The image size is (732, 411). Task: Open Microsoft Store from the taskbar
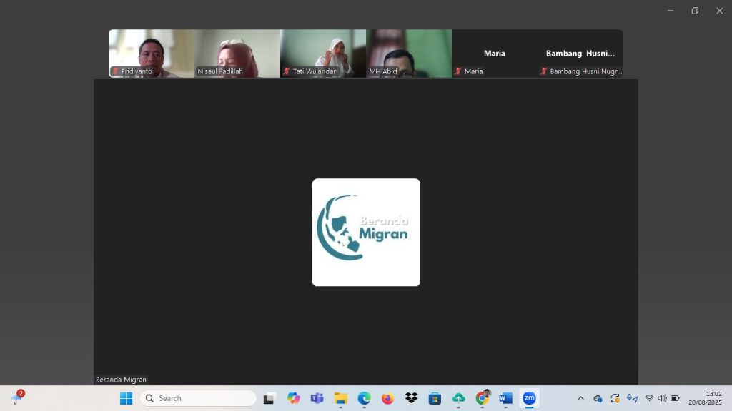pyautogui.click(x=435, y=398)
